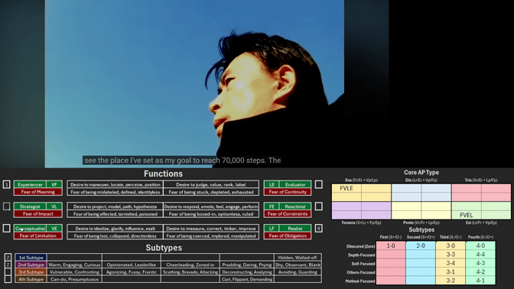Tick the checkbox right of Evaluator
This screenshot has width=514, height=289.
[319, 184]
